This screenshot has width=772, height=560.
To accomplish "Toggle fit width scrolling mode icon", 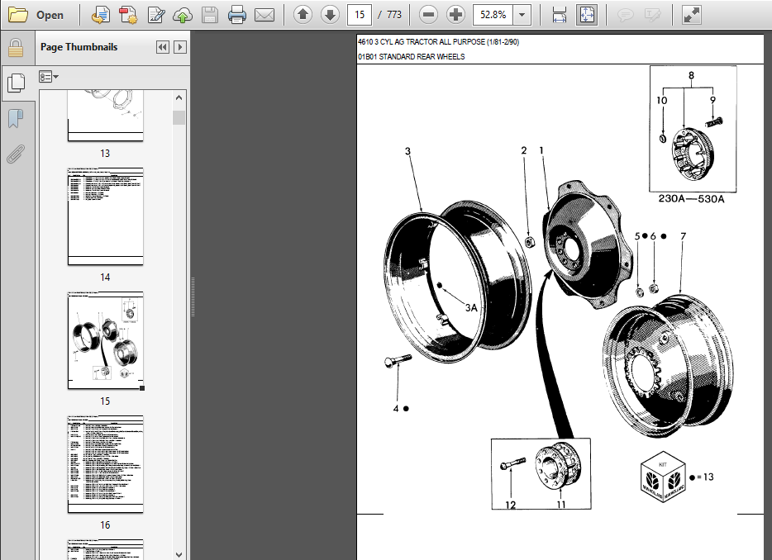I will point(560,15).
